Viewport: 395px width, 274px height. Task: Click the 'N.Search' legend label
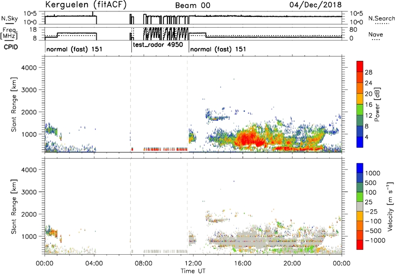382,18
